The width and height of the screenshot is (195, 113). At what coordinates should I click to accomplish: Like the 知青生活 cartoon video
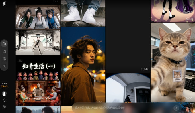[54, 77]
